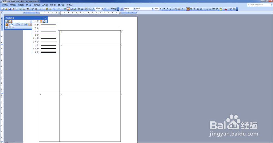Align text right
The height and width of the screenshot is (143, 273).
(x=194, y=9)
